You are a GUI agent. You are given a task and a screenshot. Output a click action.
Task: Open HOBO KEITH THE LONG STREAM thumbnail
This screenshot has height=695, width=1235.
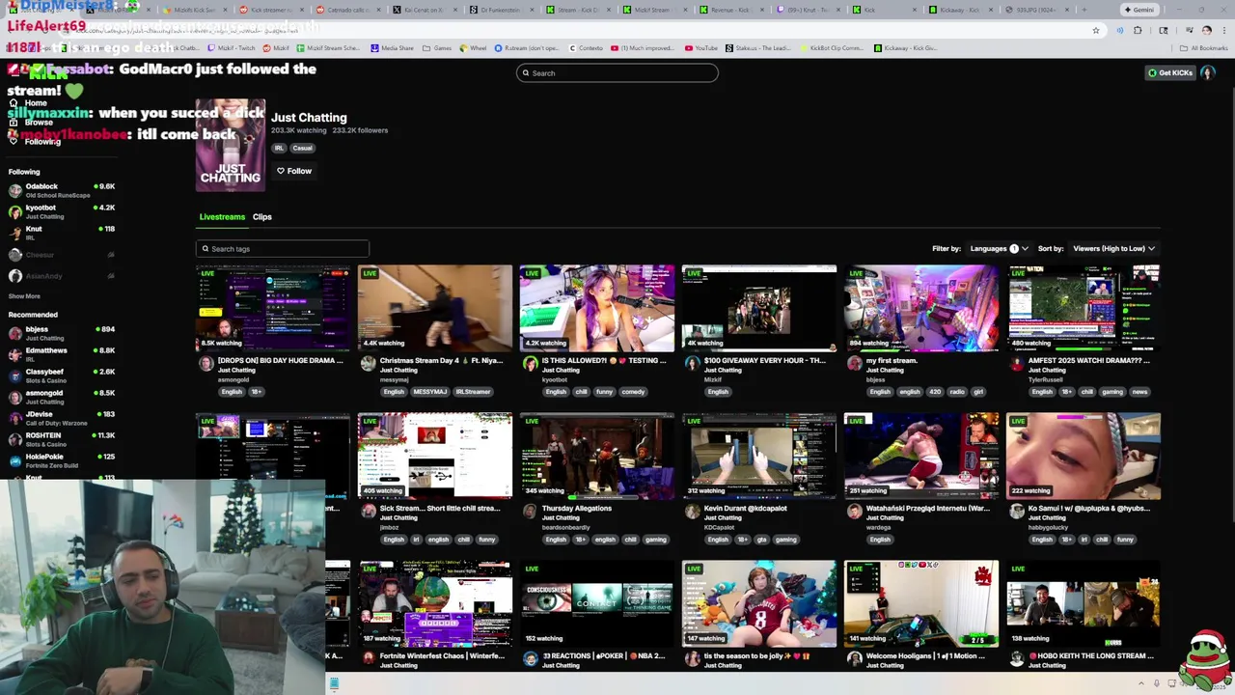1084,604
